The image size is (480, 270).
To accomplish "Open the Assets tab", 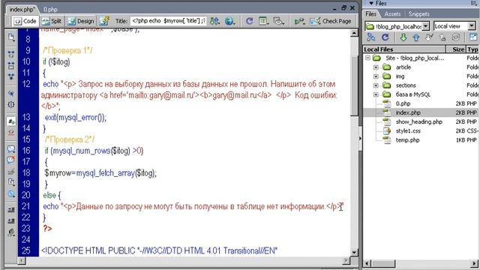I will click(x=392, y=14).
